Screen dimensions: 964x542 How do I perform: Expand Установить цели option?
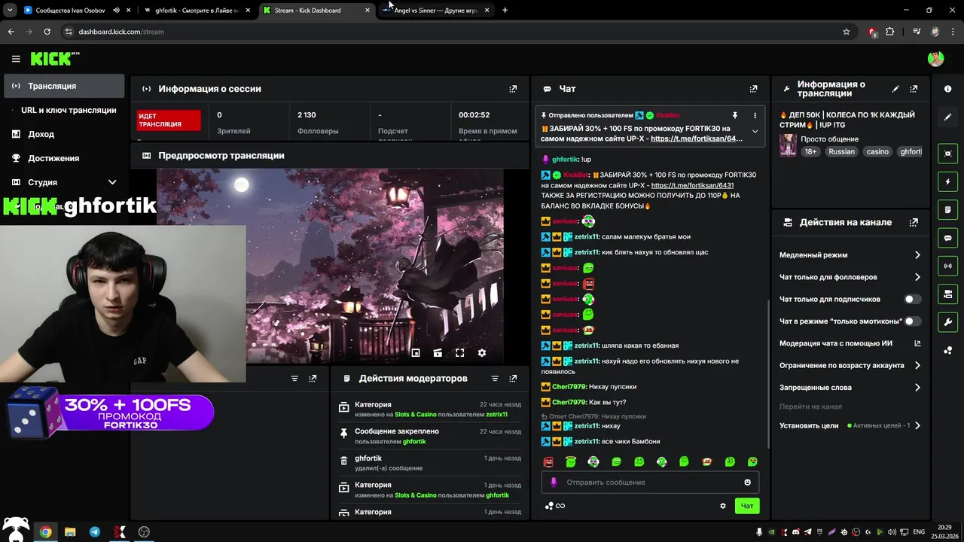coord(917,425)
